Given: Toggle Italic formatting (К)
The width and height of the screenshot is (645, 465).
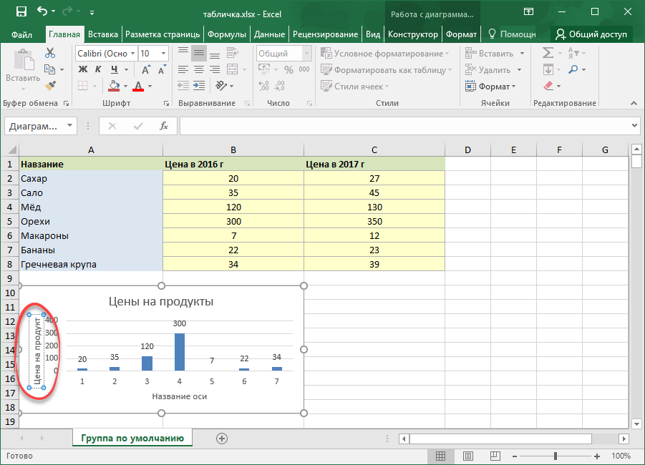Looking at the screenshot, I should pos(98,69).
